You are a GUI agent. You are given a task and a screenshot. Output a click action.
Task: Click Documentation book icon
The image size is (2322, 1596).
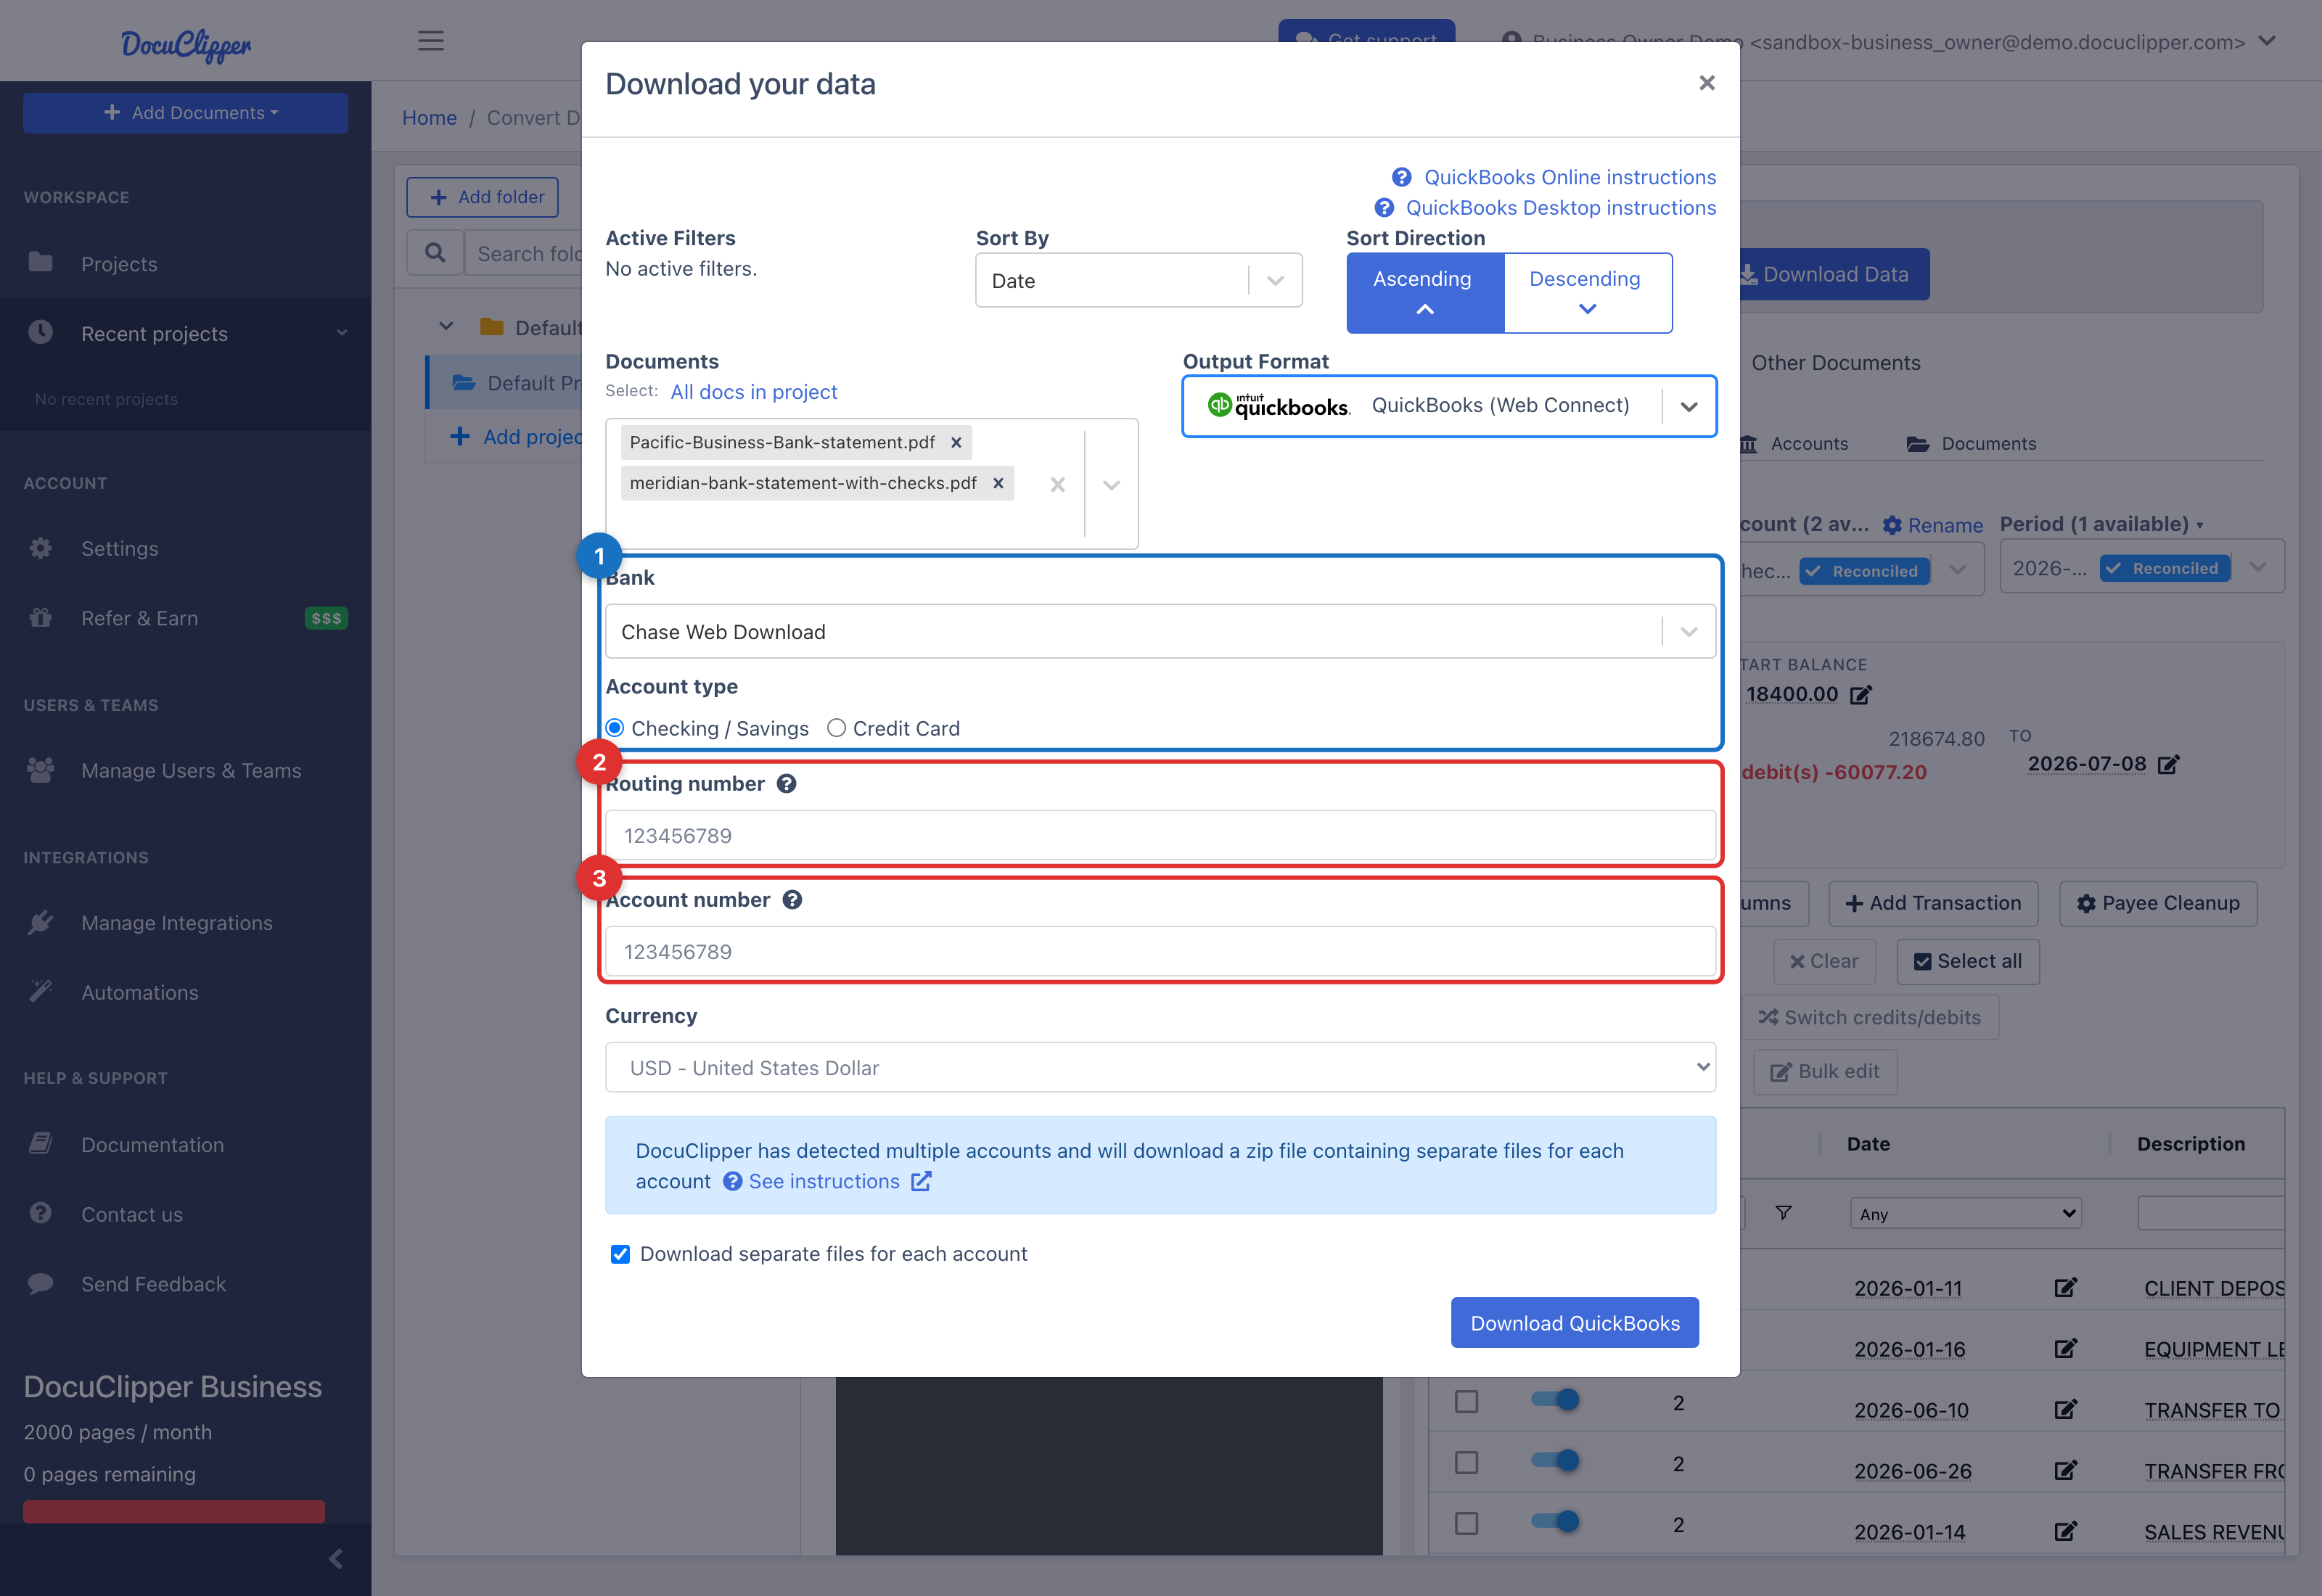pyautogui.click(x=41, y=1144)
